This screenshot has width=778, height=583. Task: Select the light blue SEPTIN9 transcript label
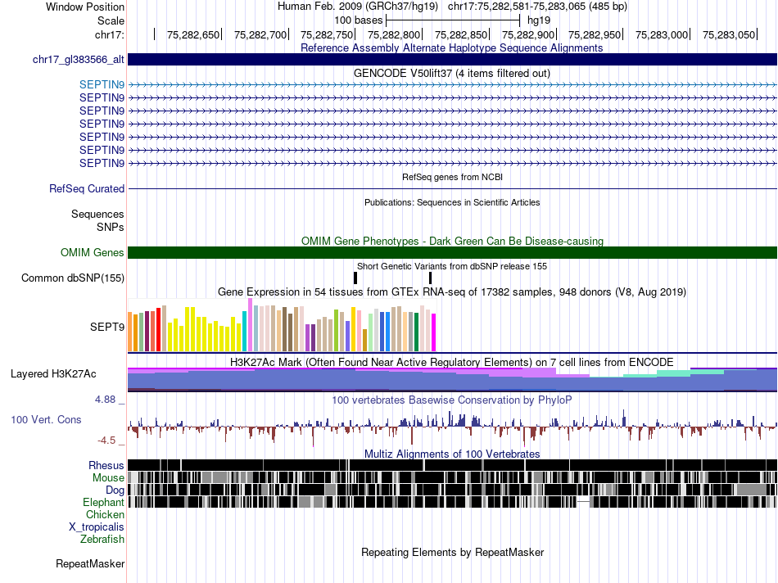102,85
